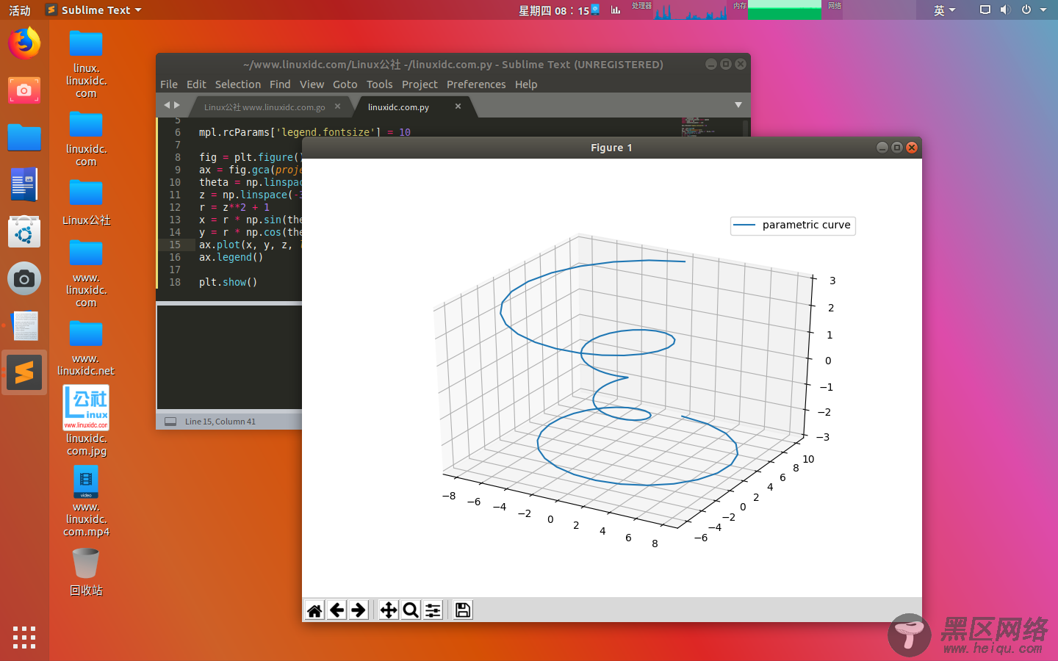Open the 英 input method dropdown
The width and height of the screenshot is (1058, 661).
point(944,10)
